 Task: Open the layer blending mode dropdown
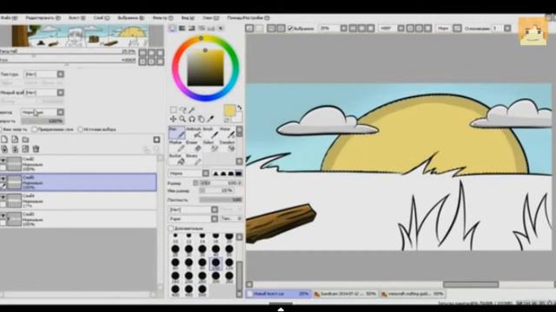pos(61,112)
